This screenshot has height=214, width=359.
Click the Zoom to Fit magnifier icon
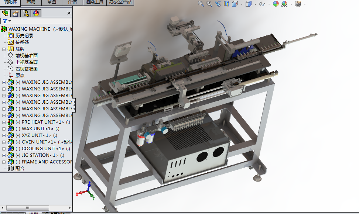point(201,4)
